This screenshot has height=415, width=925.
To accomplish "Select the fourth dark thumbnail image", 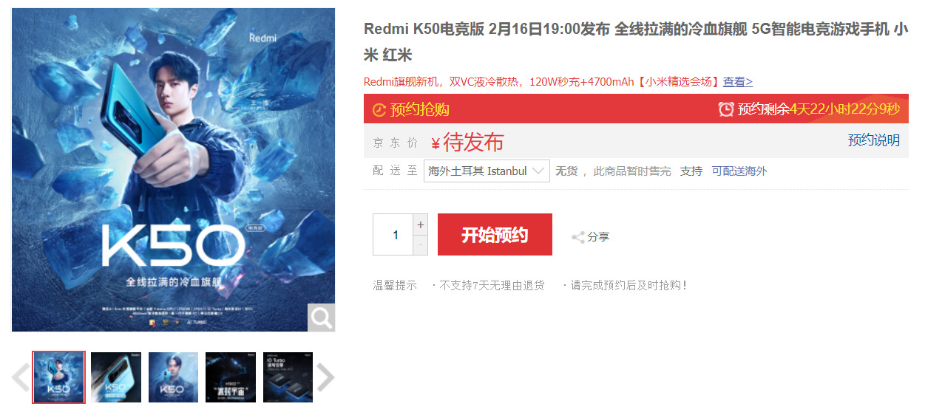I will tap(231, 377).
